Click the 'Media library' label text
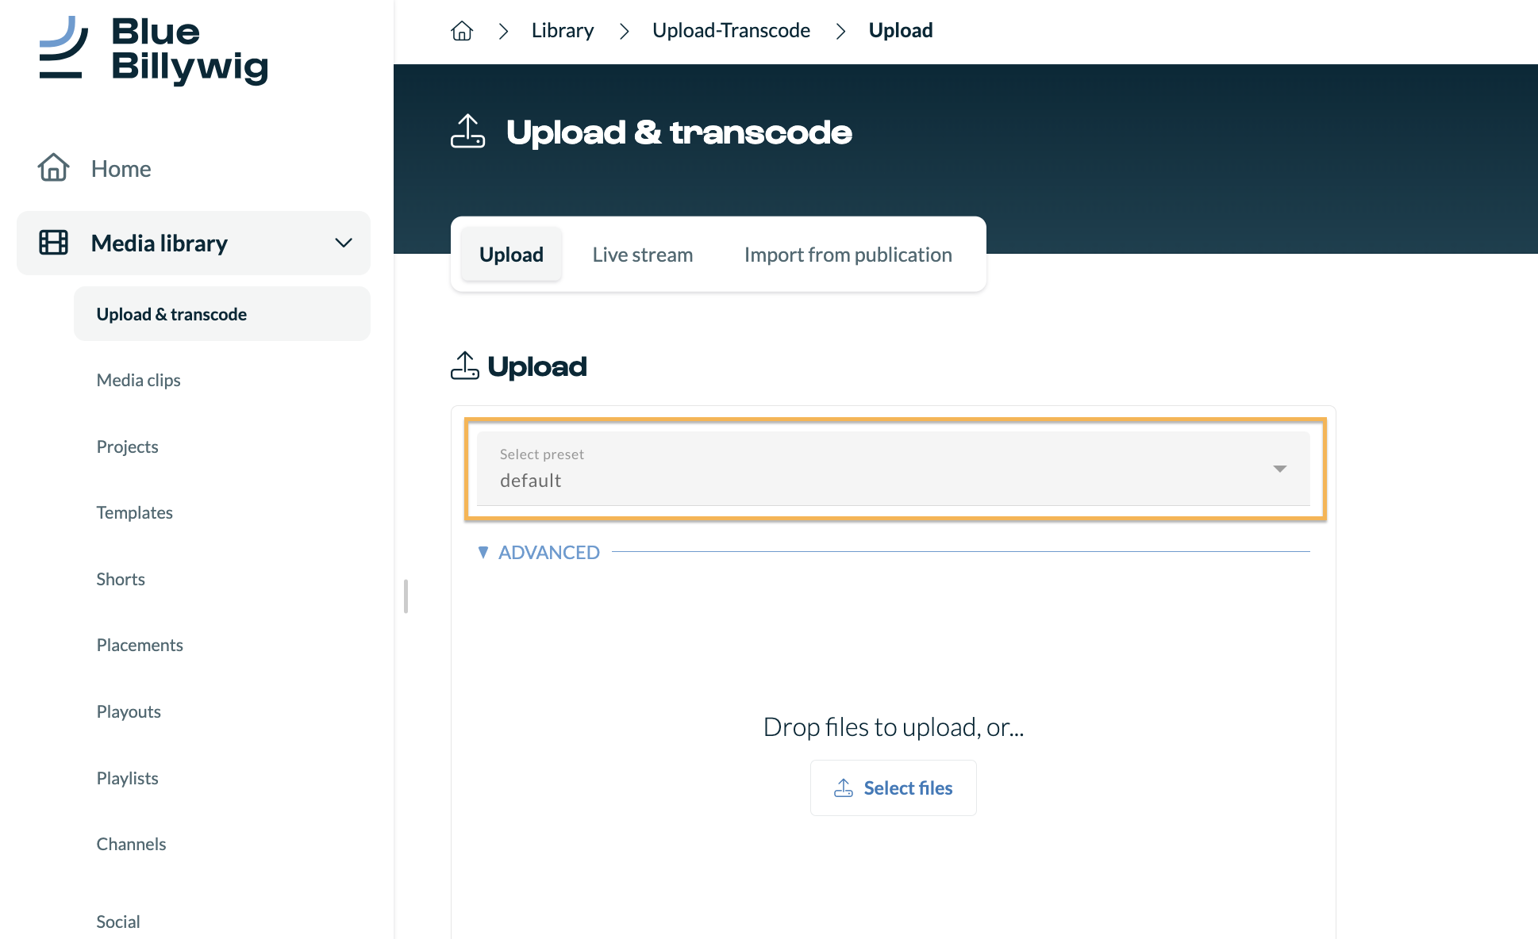 pos(160,243)
